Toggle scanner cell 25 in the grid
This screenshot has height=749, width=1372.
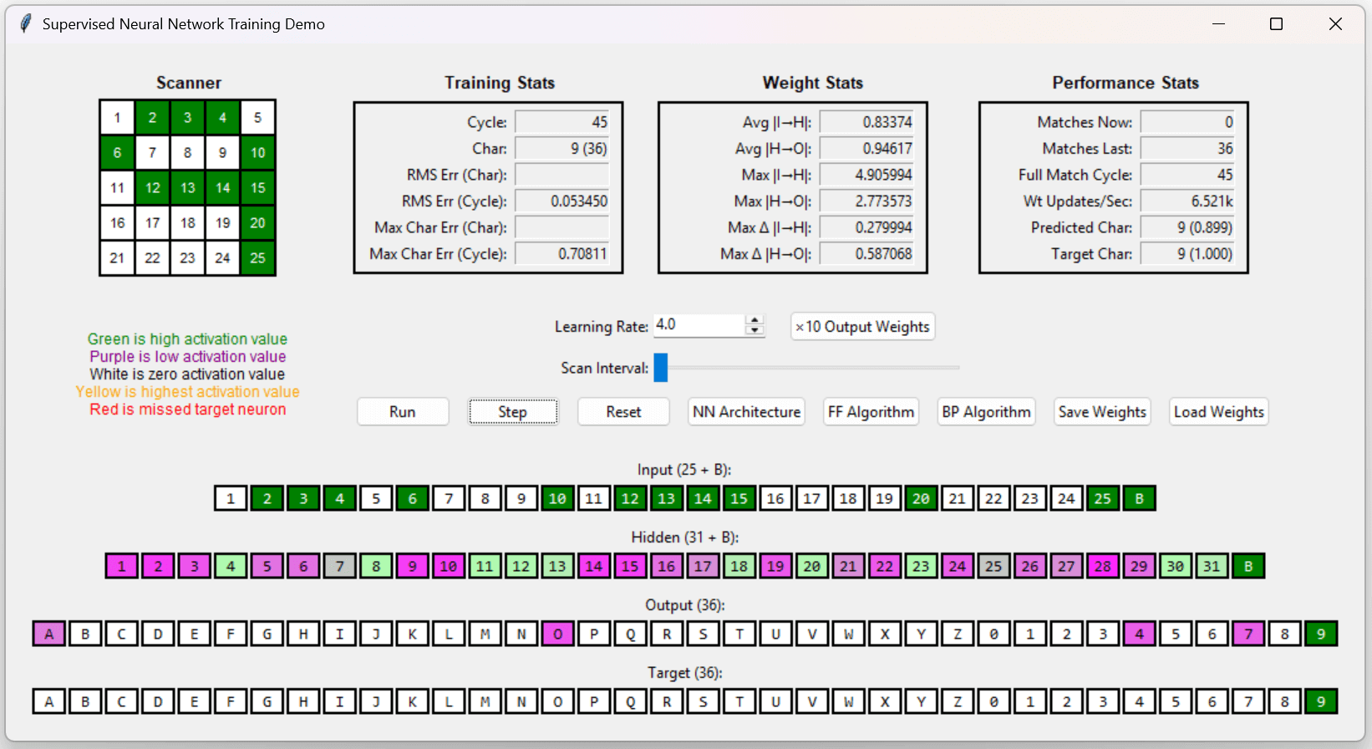[x=257, y=258]
